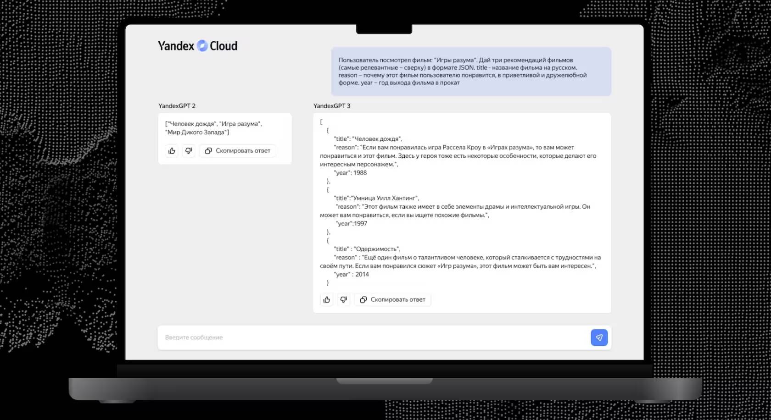Click the 'YandexGPT 3' label
Image resolution: width=771 pixels, height=420 pixels.
coord(332,106)
